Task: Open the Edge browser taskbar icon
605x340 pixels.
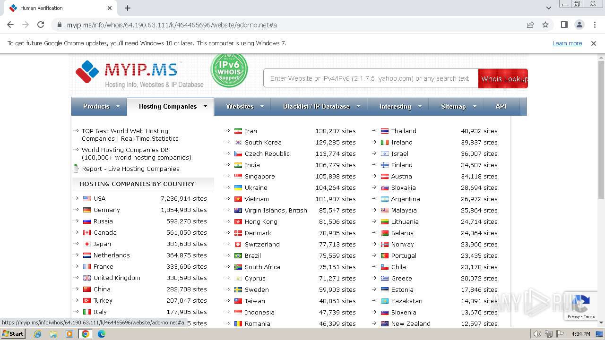Action: [x=102, y=334]
